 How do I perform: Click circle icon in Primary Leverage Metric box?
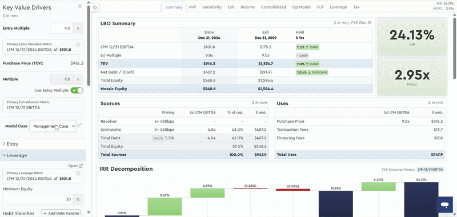78,173
